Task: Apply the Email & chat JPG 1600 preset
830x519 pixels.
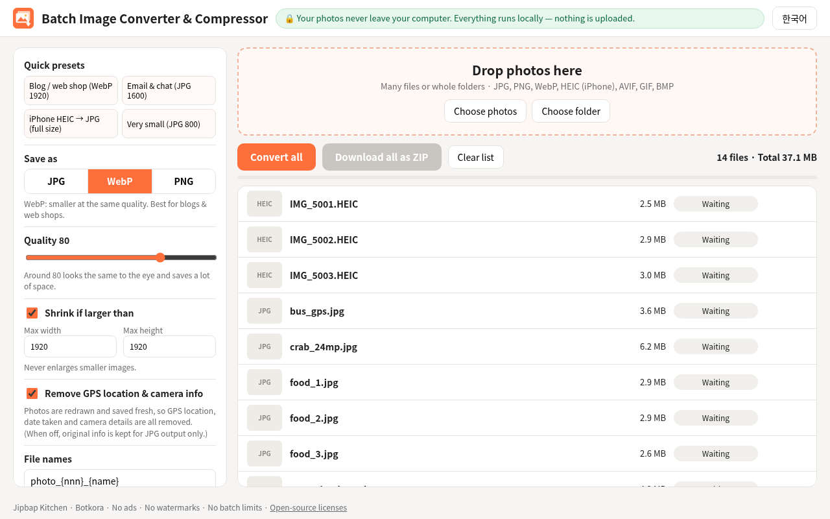Action: tap(169, 91)
